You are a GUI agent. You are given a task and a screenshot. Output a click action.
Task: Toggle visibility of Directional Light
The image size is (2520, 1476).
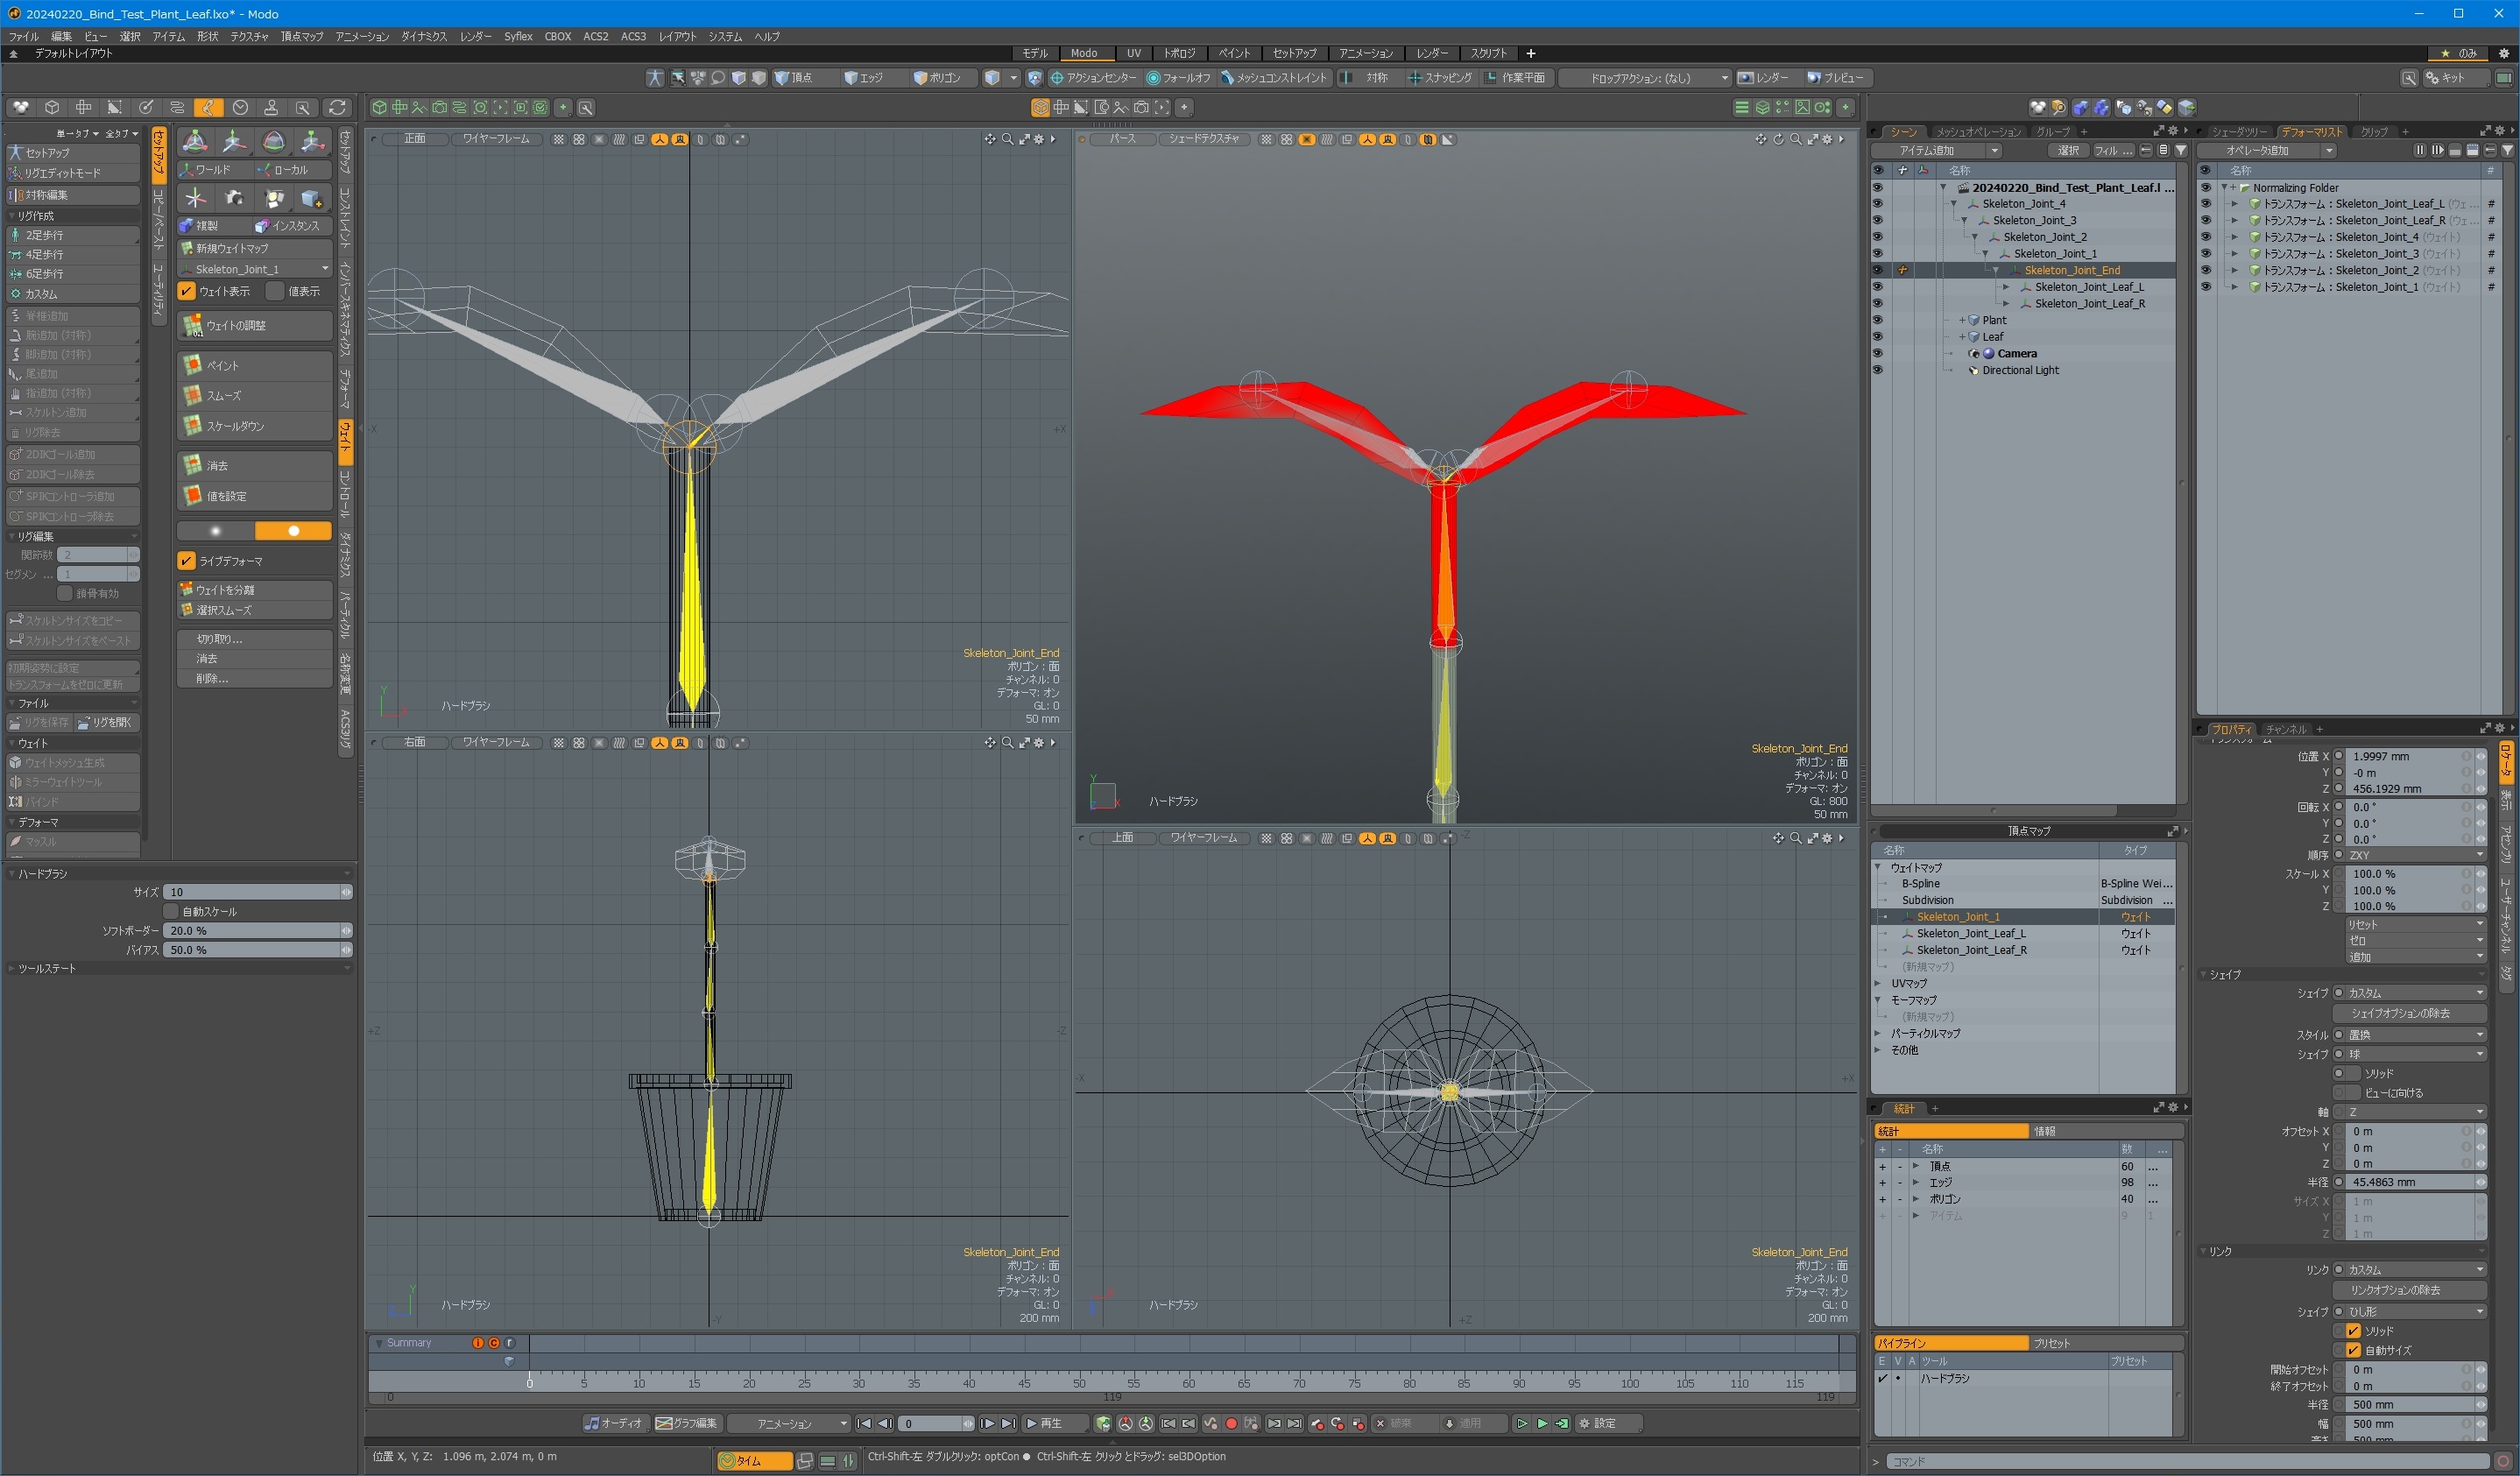[x=1877, y=370]
